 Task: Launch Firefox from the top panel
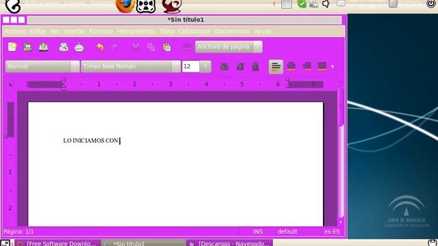(x=125, y=5)
